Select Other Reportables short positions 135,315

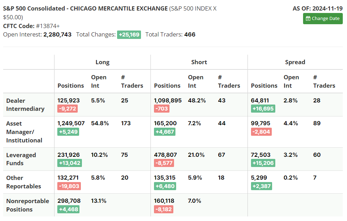tap(165, 178)
